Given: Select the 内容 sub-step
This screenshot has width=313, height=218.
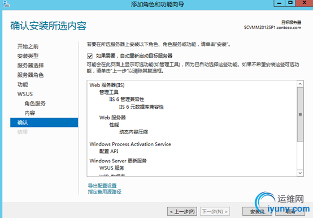Looking at the screenshot, I should (x=30, y=113).
